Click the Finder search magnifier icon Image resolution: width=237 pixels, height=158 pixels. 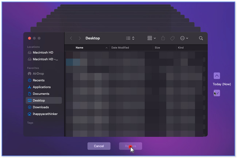pyautogui.click(x=201, y=38)
